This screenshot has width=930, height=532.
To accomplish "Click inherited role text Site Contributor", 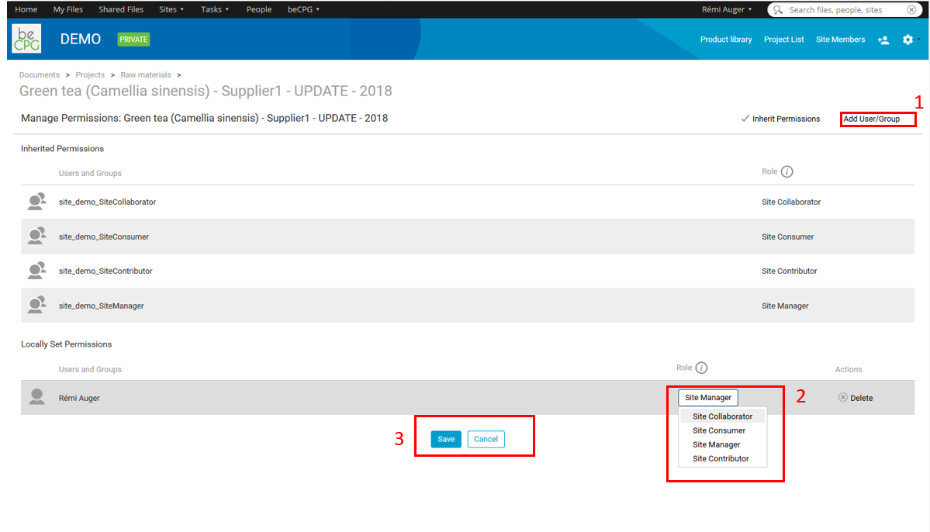I will tap(790, 271).
